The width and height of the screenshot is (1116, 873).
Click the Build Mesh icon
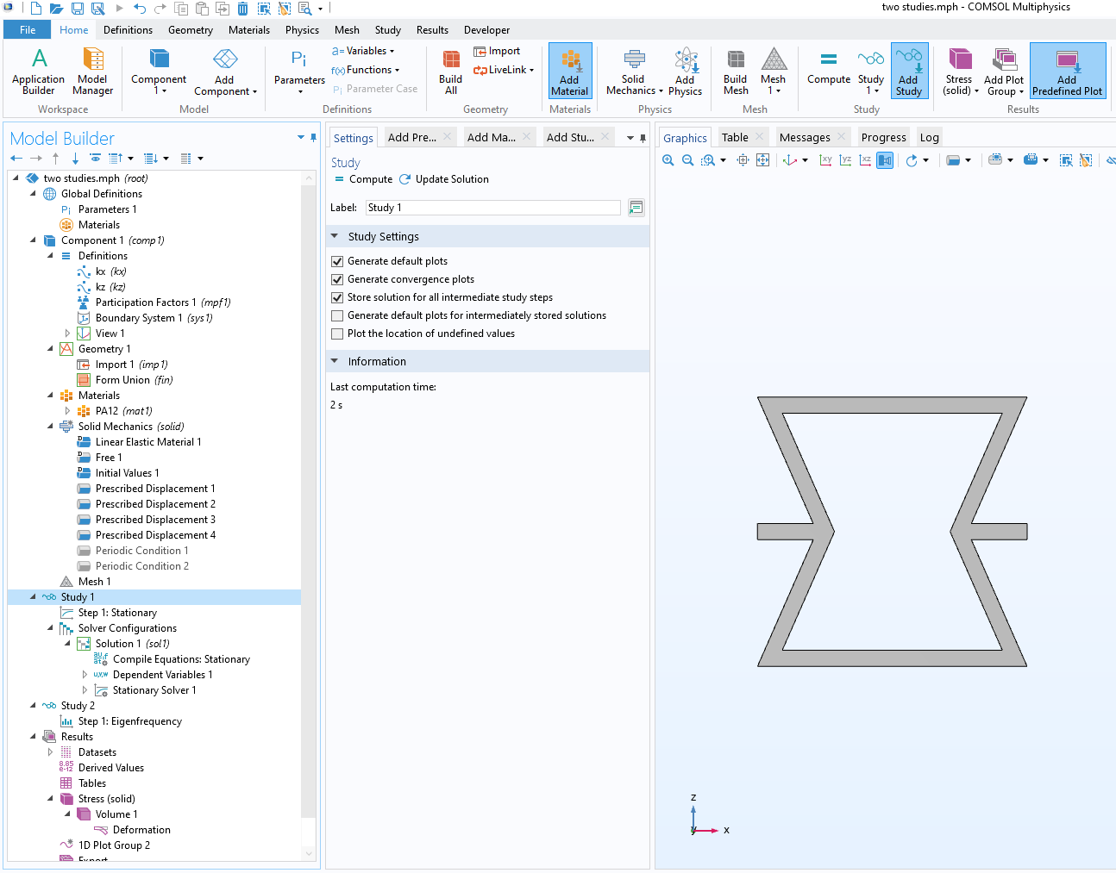735,72
